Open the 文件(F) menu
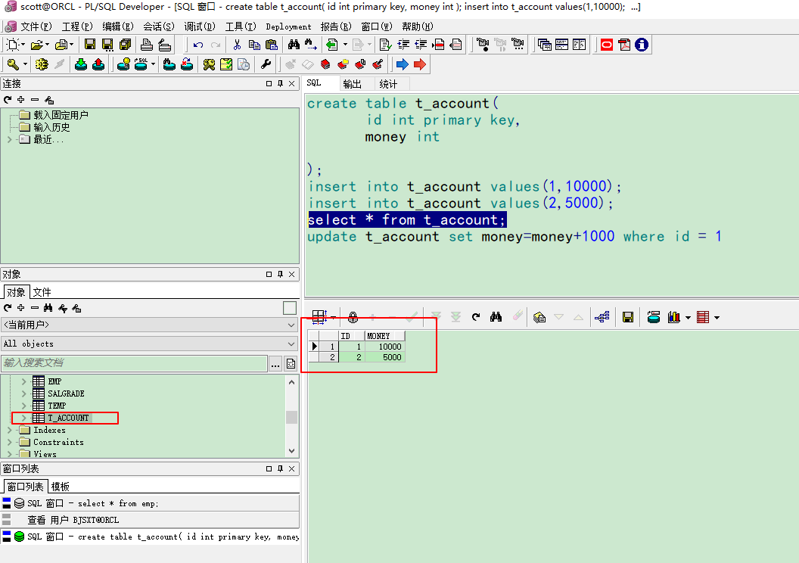This screenshot has width=799, height=563. [36, 26]
